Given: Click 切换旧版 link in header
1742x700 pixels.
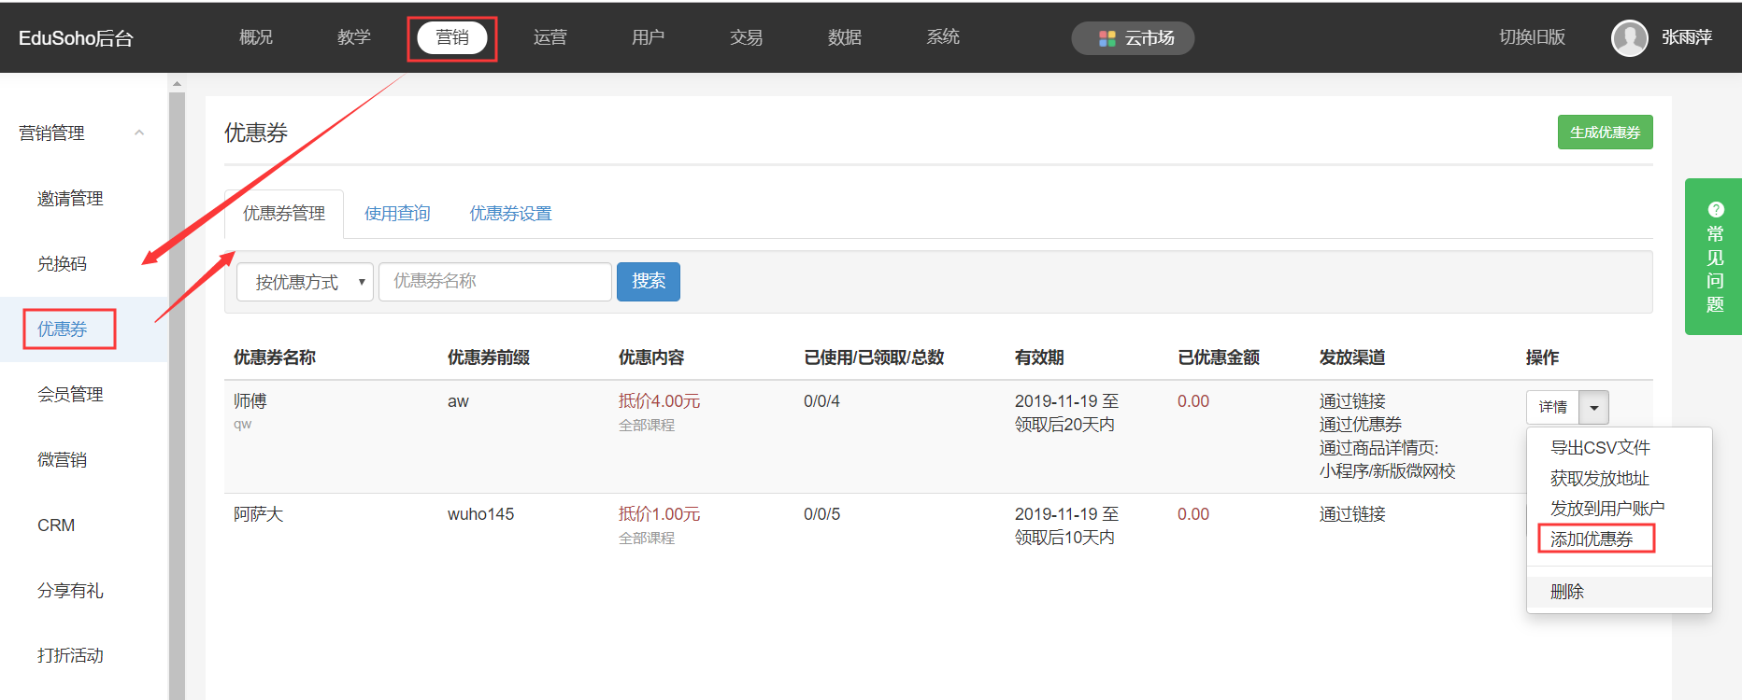Looking at the screenshot, I should click(1532, 37).
